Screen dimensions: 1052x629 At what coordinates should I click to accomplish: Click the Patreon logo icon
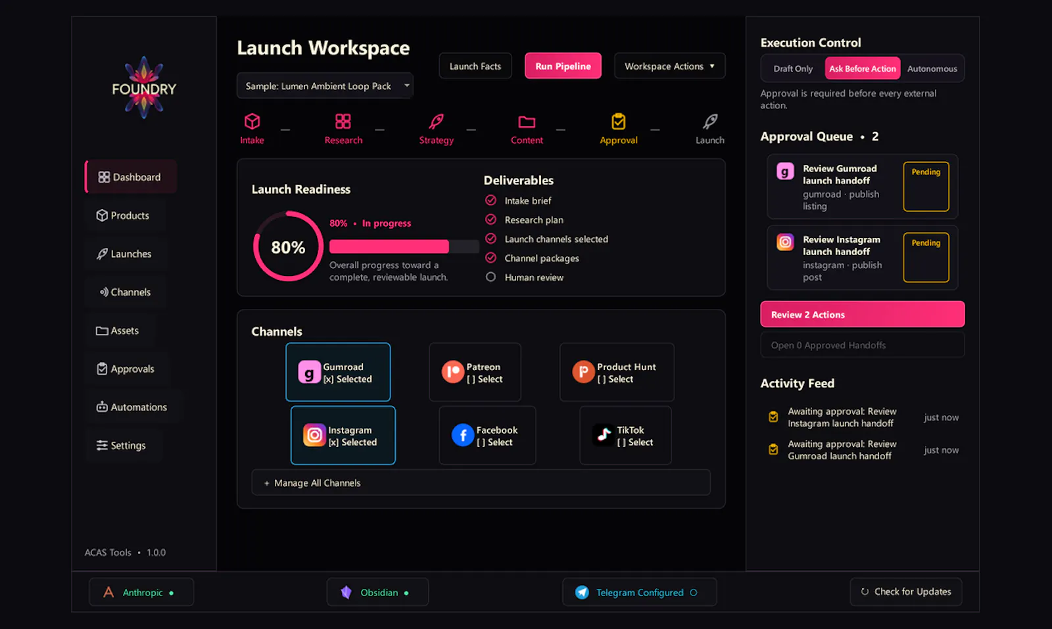coord(452,372)
